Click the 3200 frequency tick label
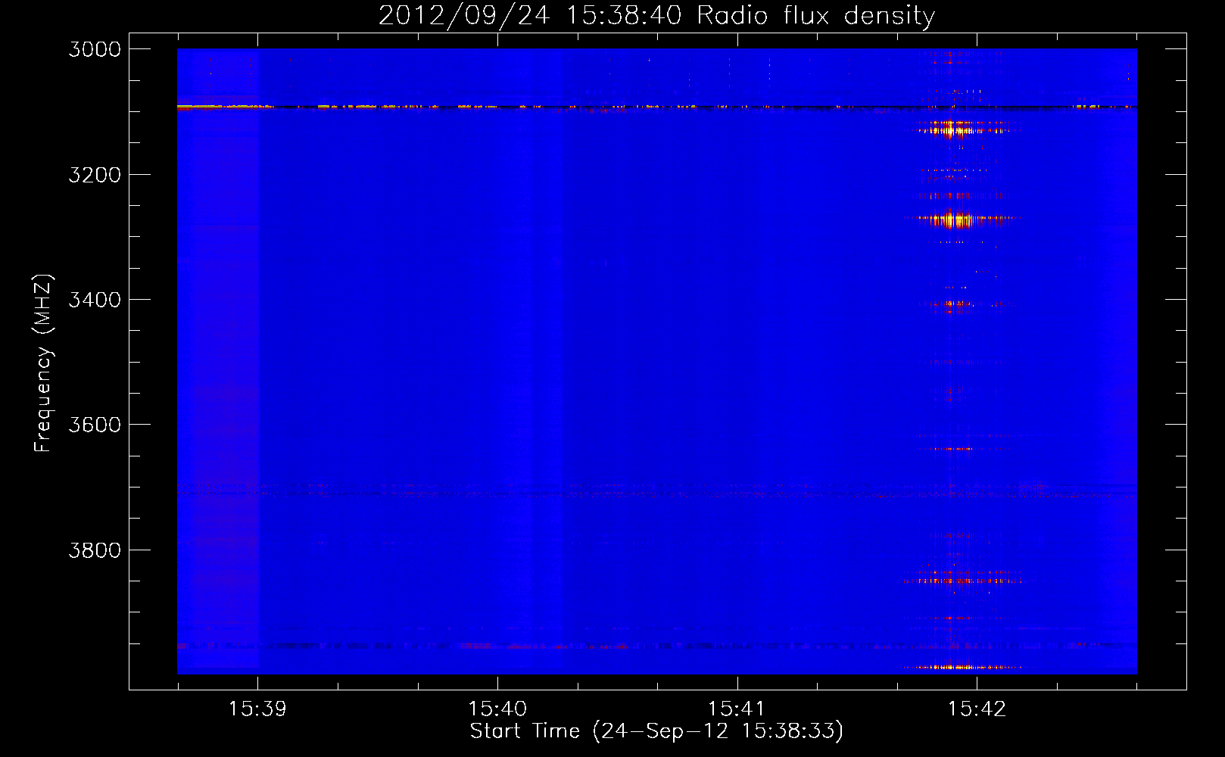This screenshot has width=1225, height=757. pyautogui.click(x=95, y=175)
